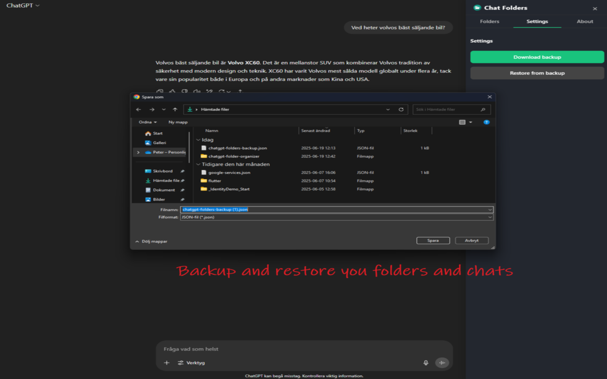The height and width of the screenshot is (379, 607).
Task: Click the user message about Volvo
Action: click(398, 27)
